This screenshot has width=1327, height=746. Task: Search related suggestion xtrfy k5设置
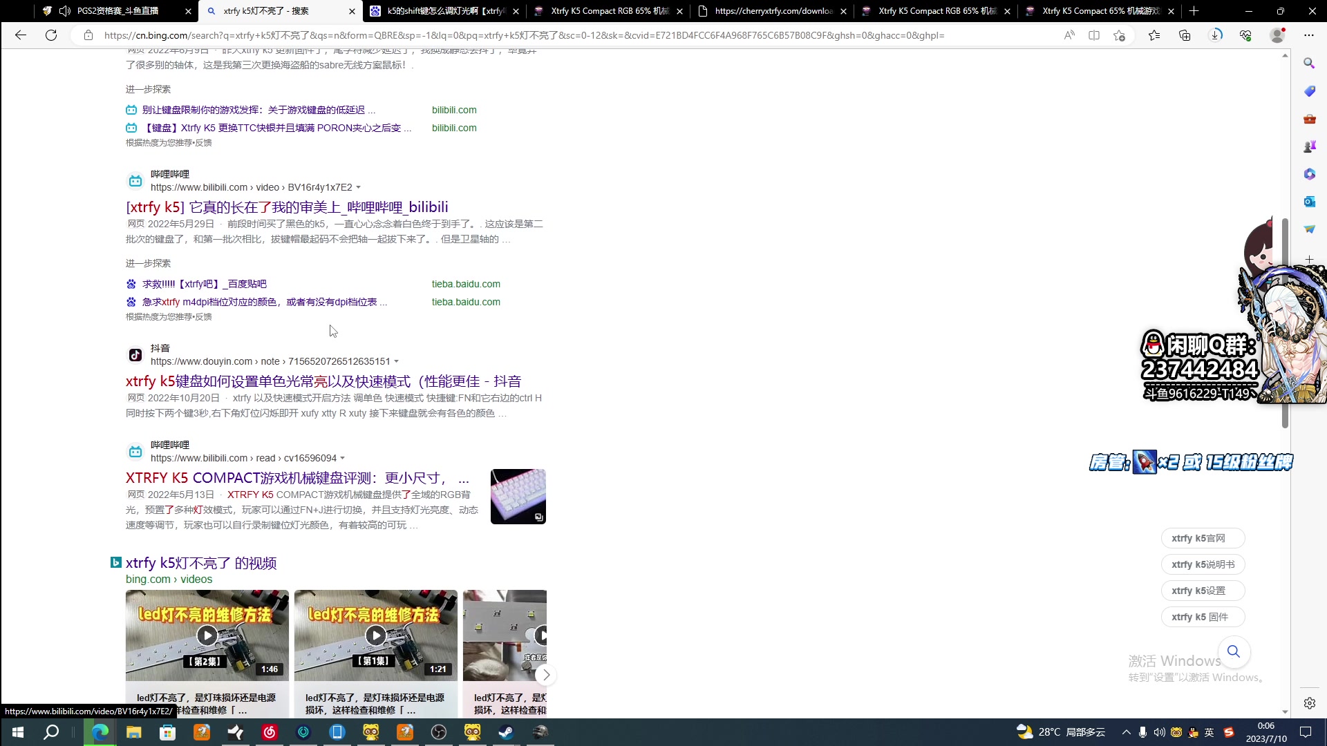1203,591
